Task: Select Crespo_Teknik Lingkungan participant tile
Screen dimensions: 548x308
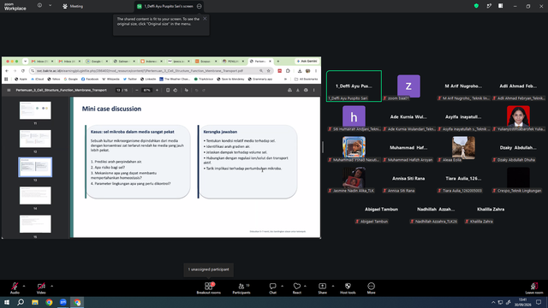Action: click(x=518, y=179)
